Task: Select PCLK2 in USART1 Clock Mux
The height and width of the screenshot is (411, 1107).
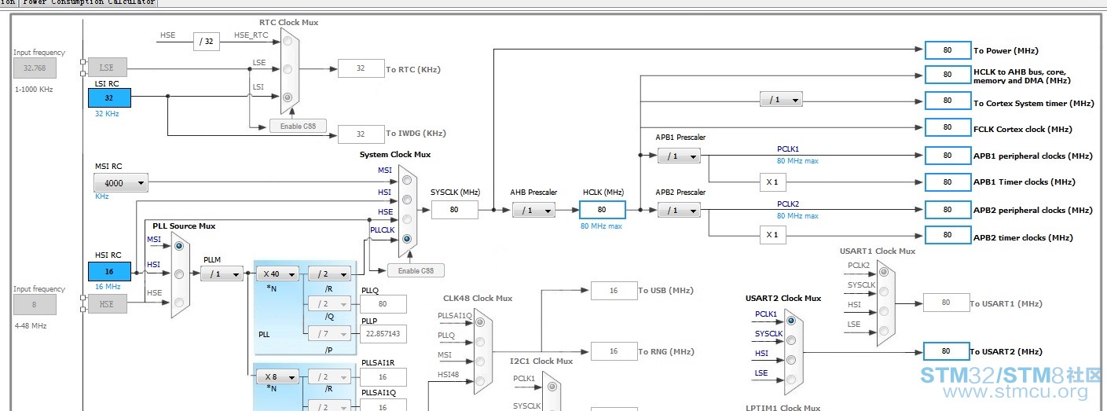Action: pos(884,272)
